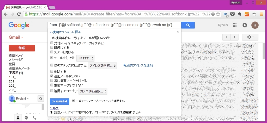
Task: Expand the Gmail product dropdown
Action: coord(16,37)
